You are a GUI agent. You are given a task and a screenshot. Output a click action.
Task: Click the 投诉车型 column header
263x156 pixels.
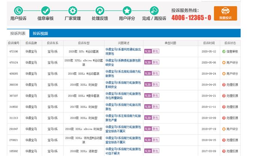(84, 43)
